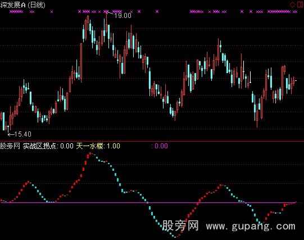
Task: Click the diamond icon at chart top-right
Action: coord(292,4)
